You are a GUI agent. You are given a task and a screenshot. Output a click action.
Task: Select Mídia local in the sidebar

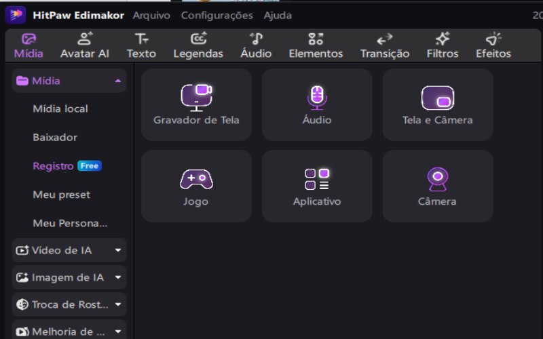click(60, 109)
